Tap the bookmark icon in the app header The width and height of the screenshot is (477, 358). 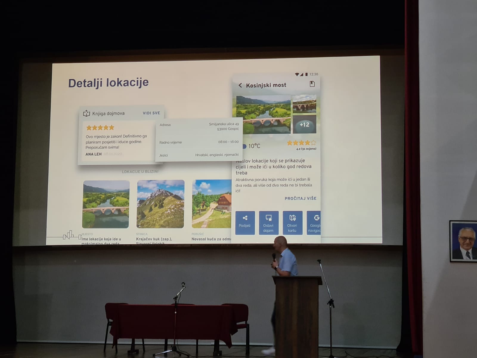pos(312,84)
